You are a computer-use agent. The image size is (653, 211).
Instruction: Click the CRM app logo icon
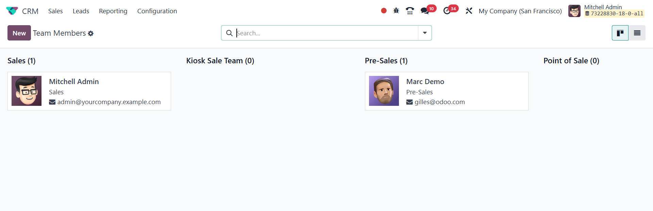(x=12, y=11)
